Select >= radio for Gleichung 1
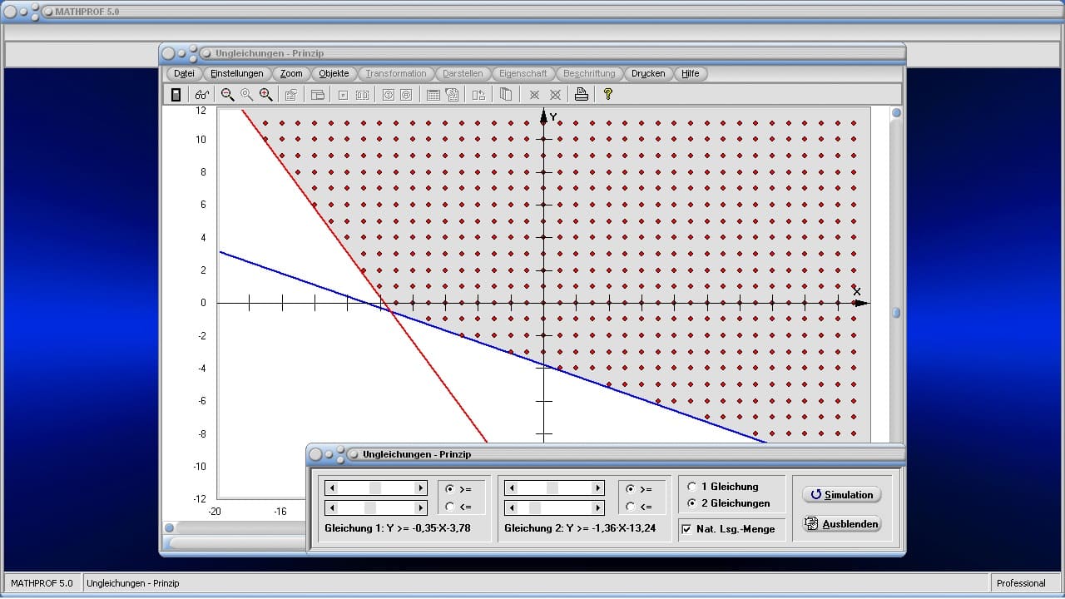Viewport: 1065px width, 599px height. 450,489
